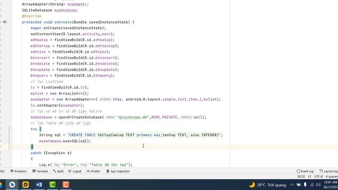Click edtmalop findViewById assignment line

[72, 40]
